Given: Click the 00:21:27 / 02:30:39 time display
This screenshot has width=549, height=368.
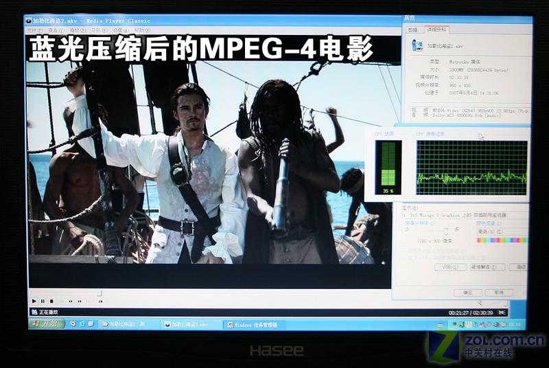Looking at the screenshot, I should click(x=471, y=312).
